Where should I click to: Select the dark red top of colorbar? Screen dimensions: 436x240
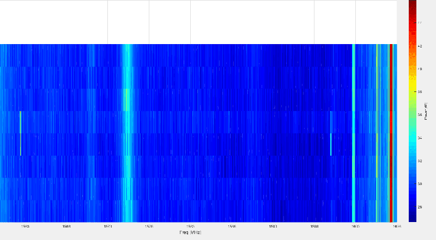tap(413, 4)
